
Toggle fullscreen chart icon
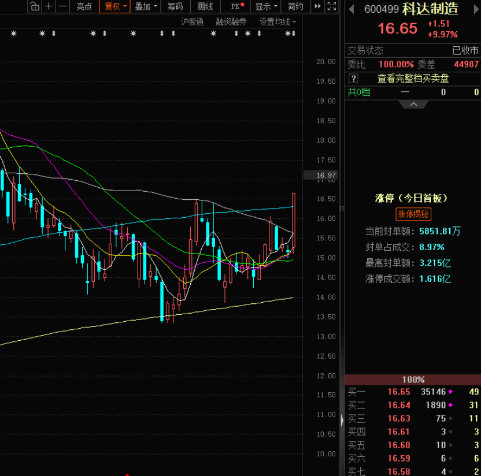click(332, 6)
